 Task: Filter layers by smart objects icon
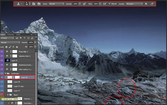(32, 38)
